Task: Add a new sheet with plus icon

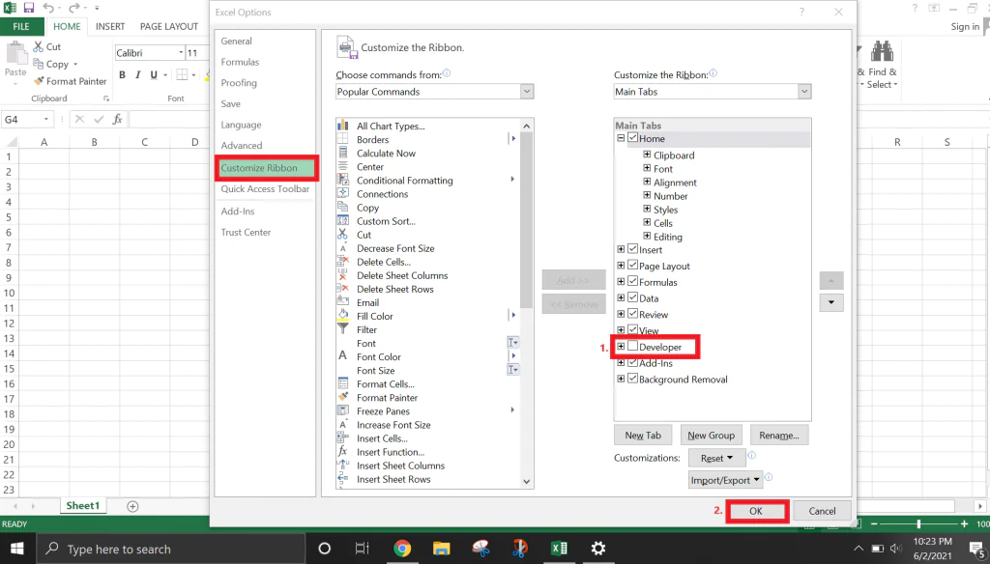Action: pos(132,506)
